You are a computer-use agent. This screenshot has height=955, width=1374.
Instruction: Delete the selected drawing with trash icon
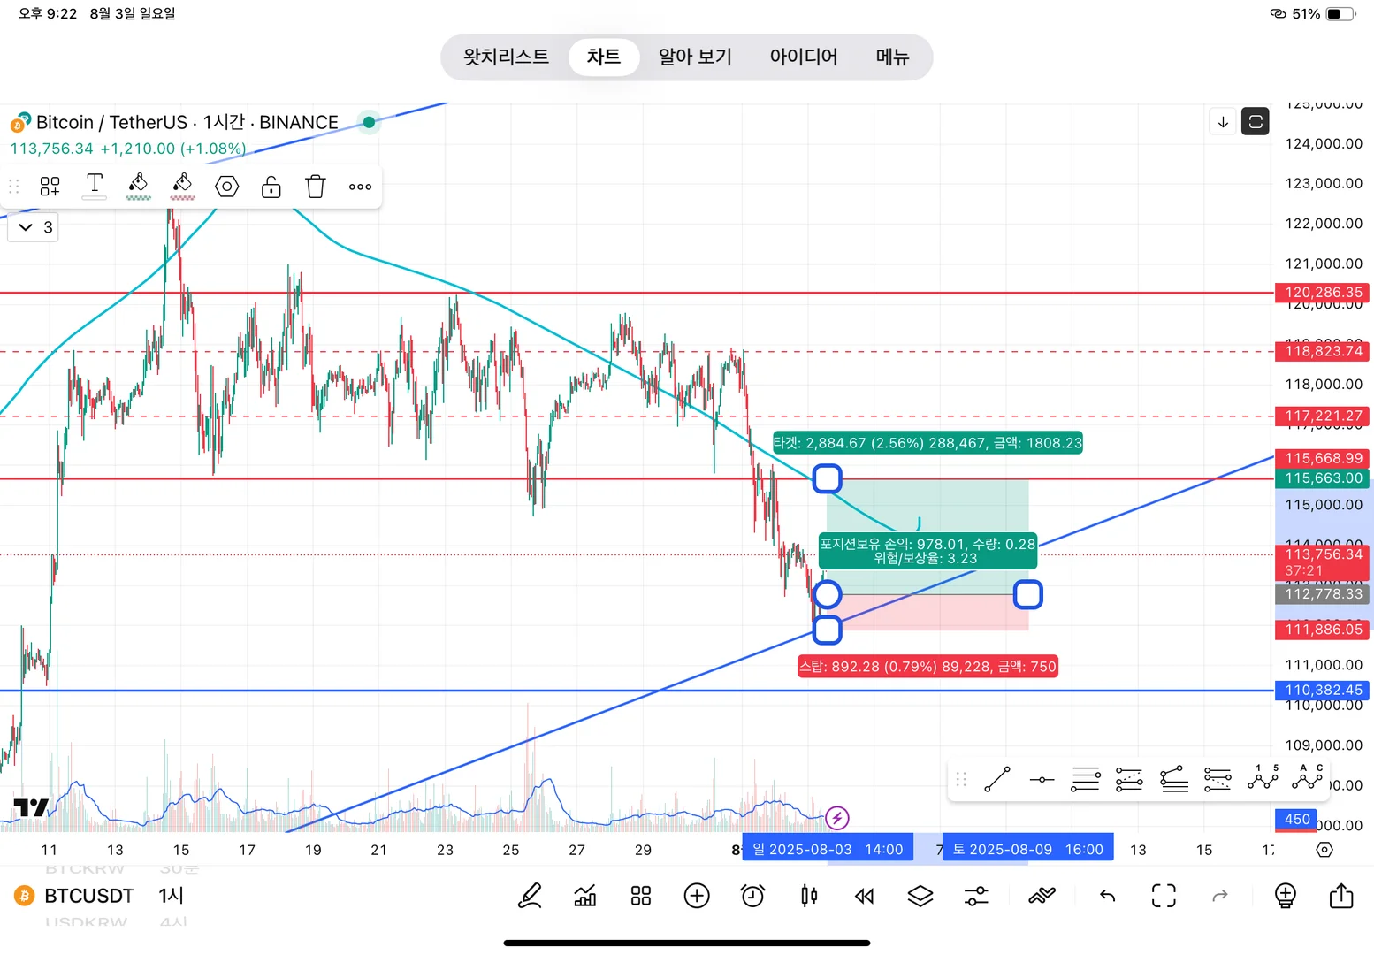[316, 187]
